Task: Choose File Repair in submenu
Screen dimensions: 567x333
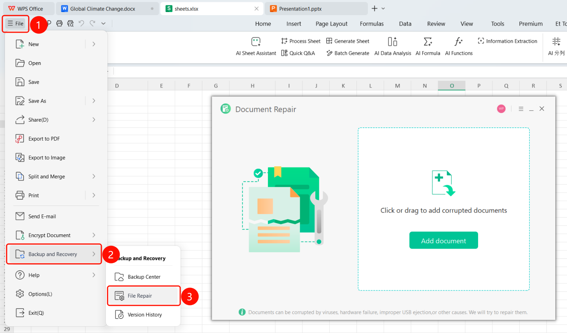Action: tap(144, 296)
